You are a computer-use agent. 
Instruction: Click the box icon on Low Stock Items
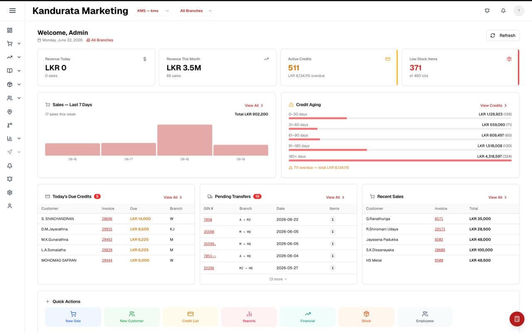[509, 59]
